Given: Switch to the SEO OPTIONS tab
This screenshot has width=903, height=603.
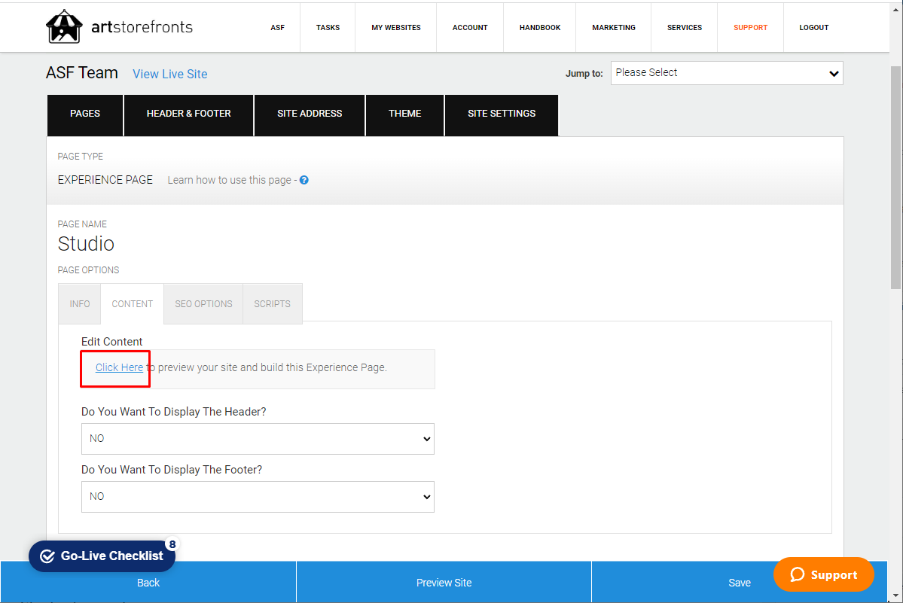Looking at the screenshot, I should pos(203,304).
